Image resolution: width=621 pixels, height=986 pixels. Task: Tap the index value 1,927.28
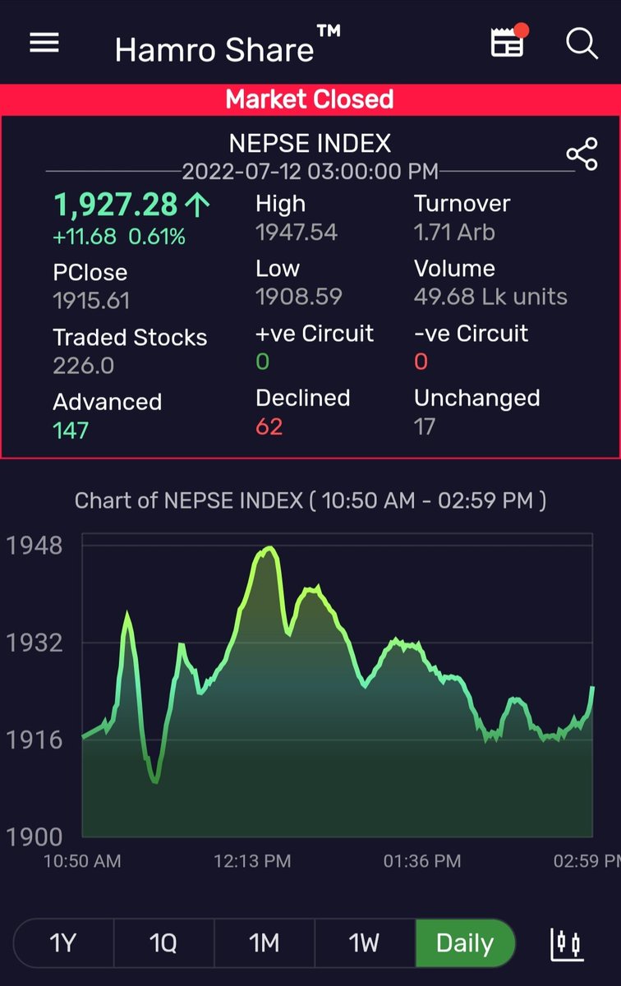(115, 204)
